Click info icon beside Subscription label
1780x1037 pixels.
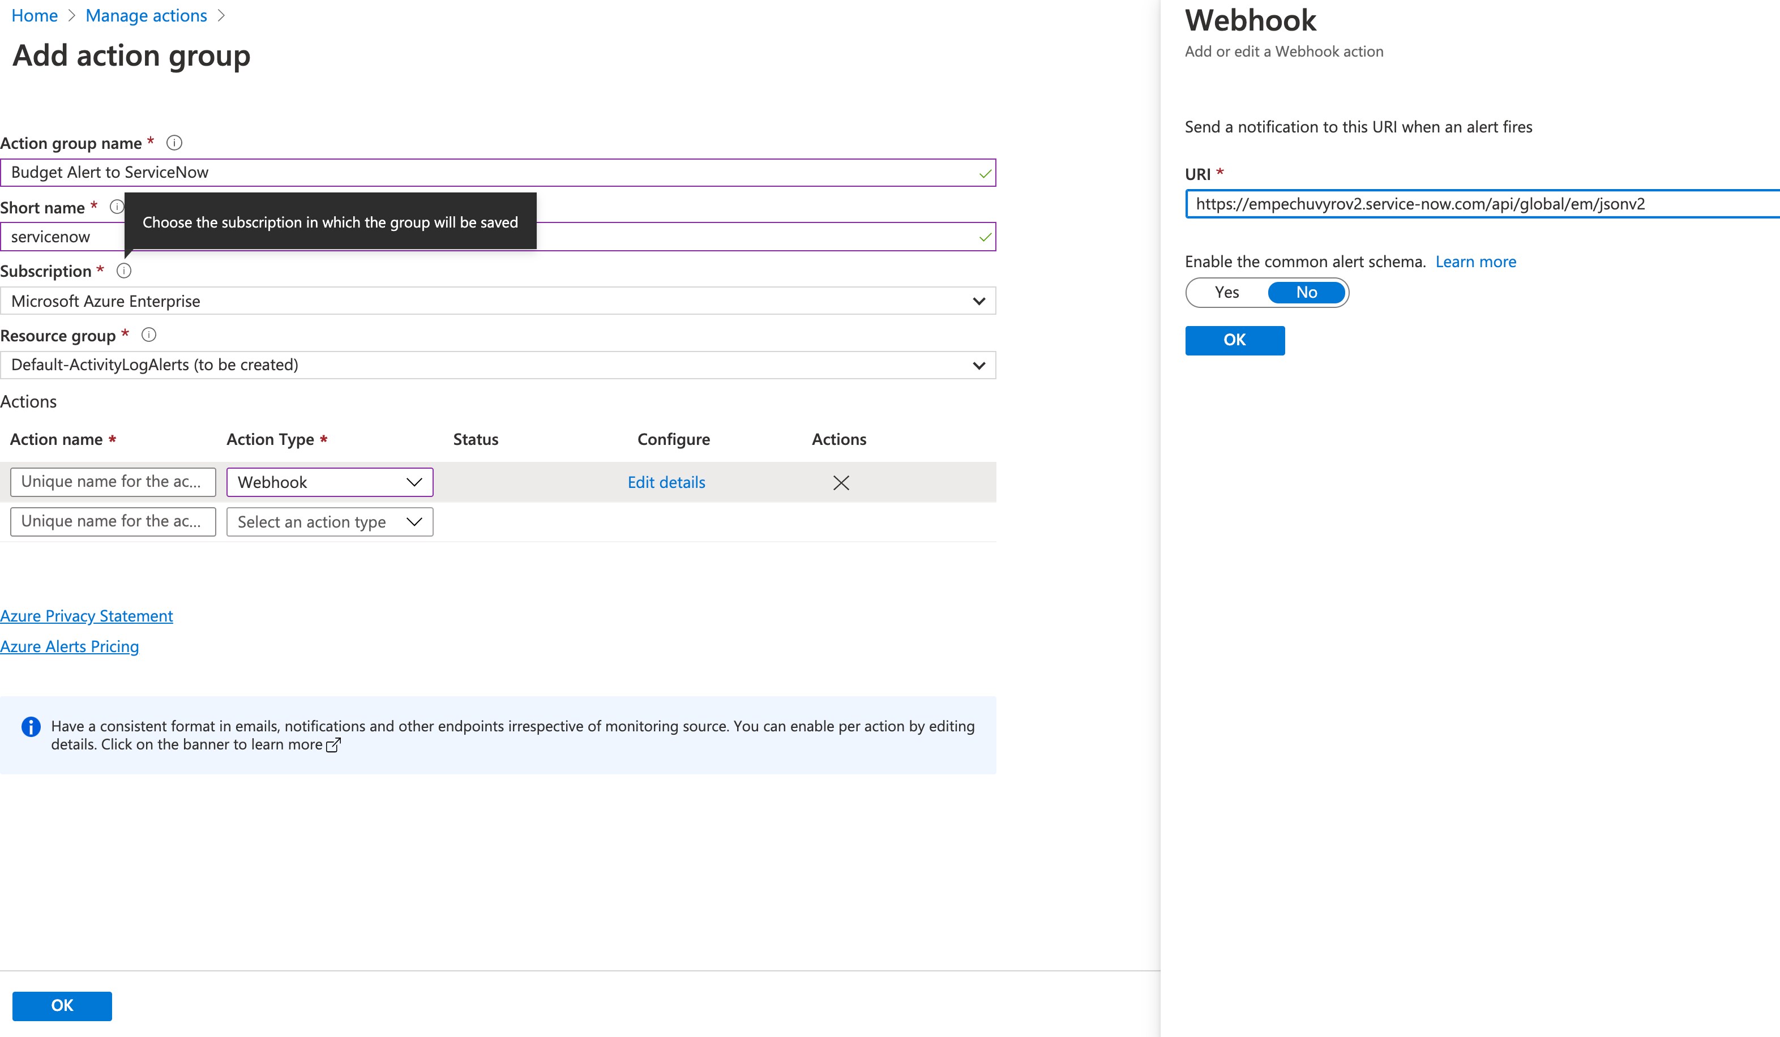pyautogui.click(x=123, y=271)
